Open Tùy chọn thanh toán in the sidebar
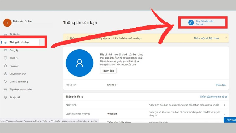 (21, 90)
